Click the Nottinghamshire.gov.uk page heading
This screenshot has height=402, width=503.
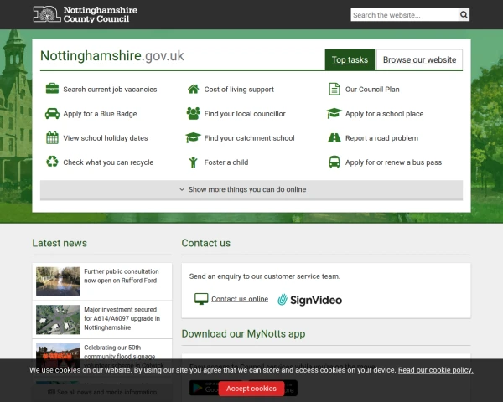(112, 56)
